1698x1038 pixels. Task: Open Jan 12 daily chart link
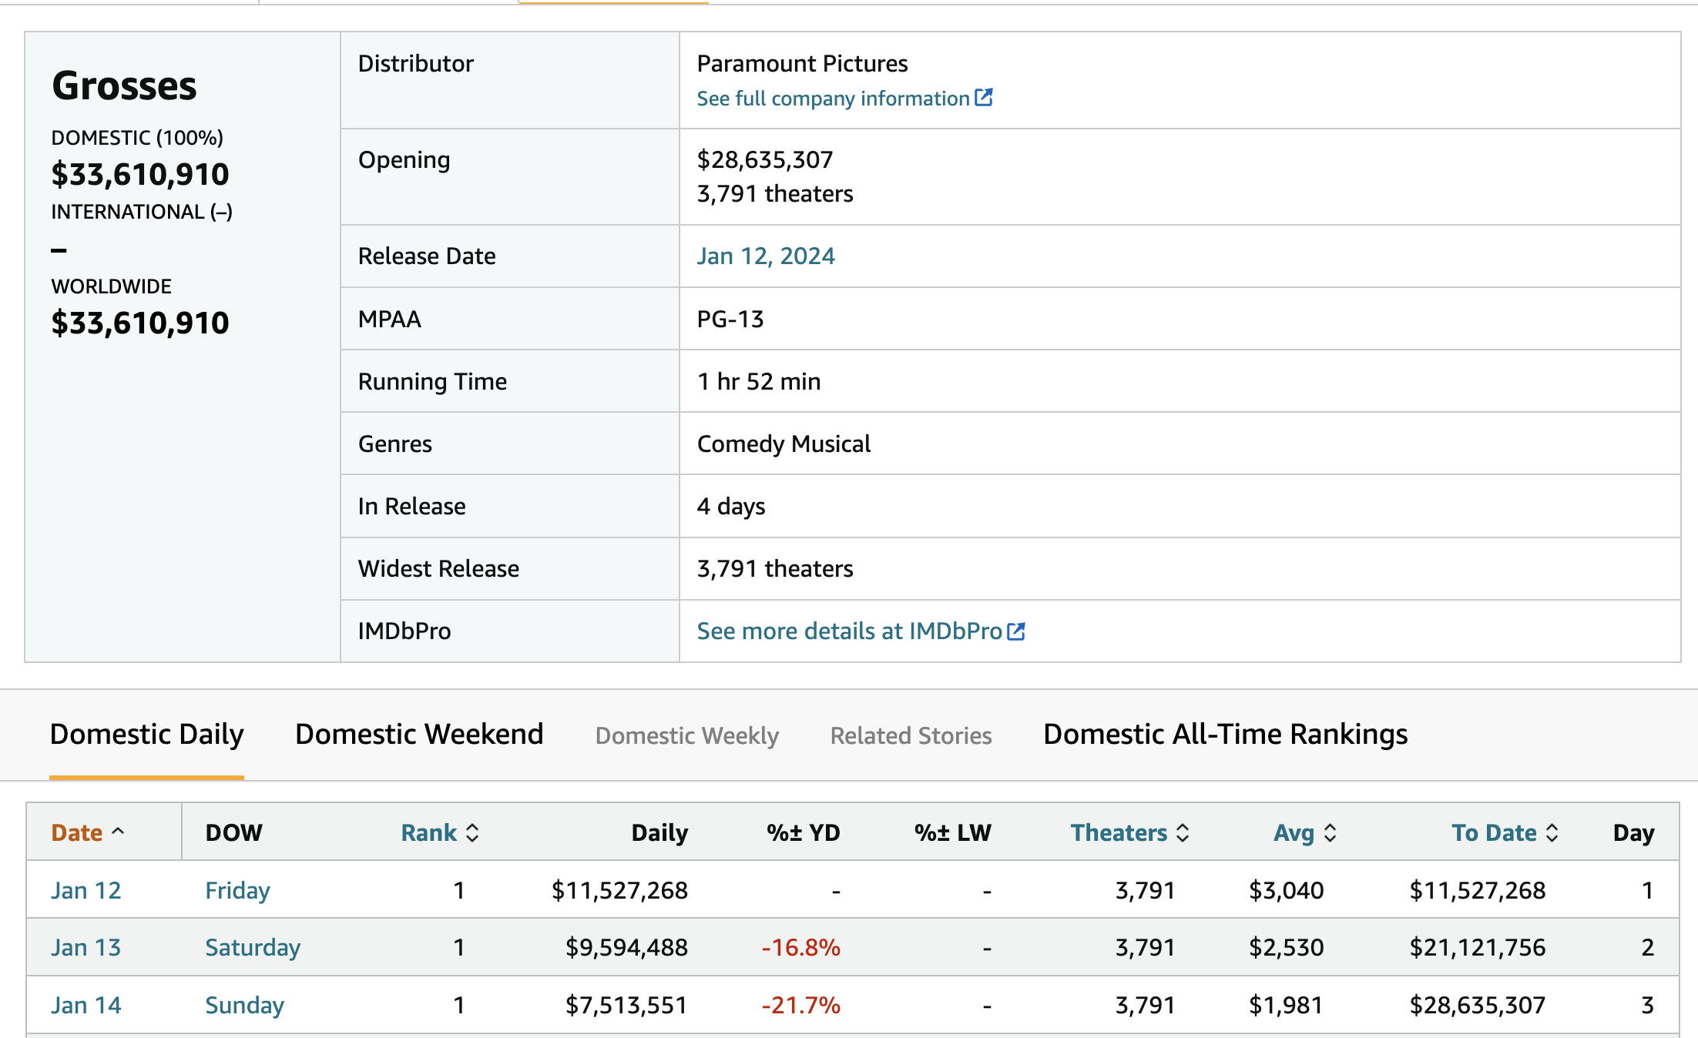pyautogui.click(x=86, y=890)
